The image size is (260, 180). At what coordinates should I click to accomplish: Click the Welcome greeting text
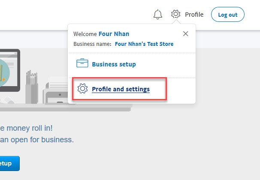pos(85,34)
